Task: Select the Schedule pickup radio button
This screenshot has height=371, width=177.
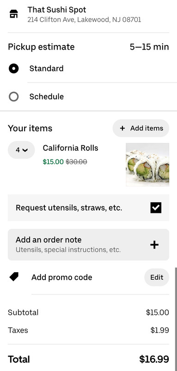Action: pyautogui.click(x=14, y=96)
